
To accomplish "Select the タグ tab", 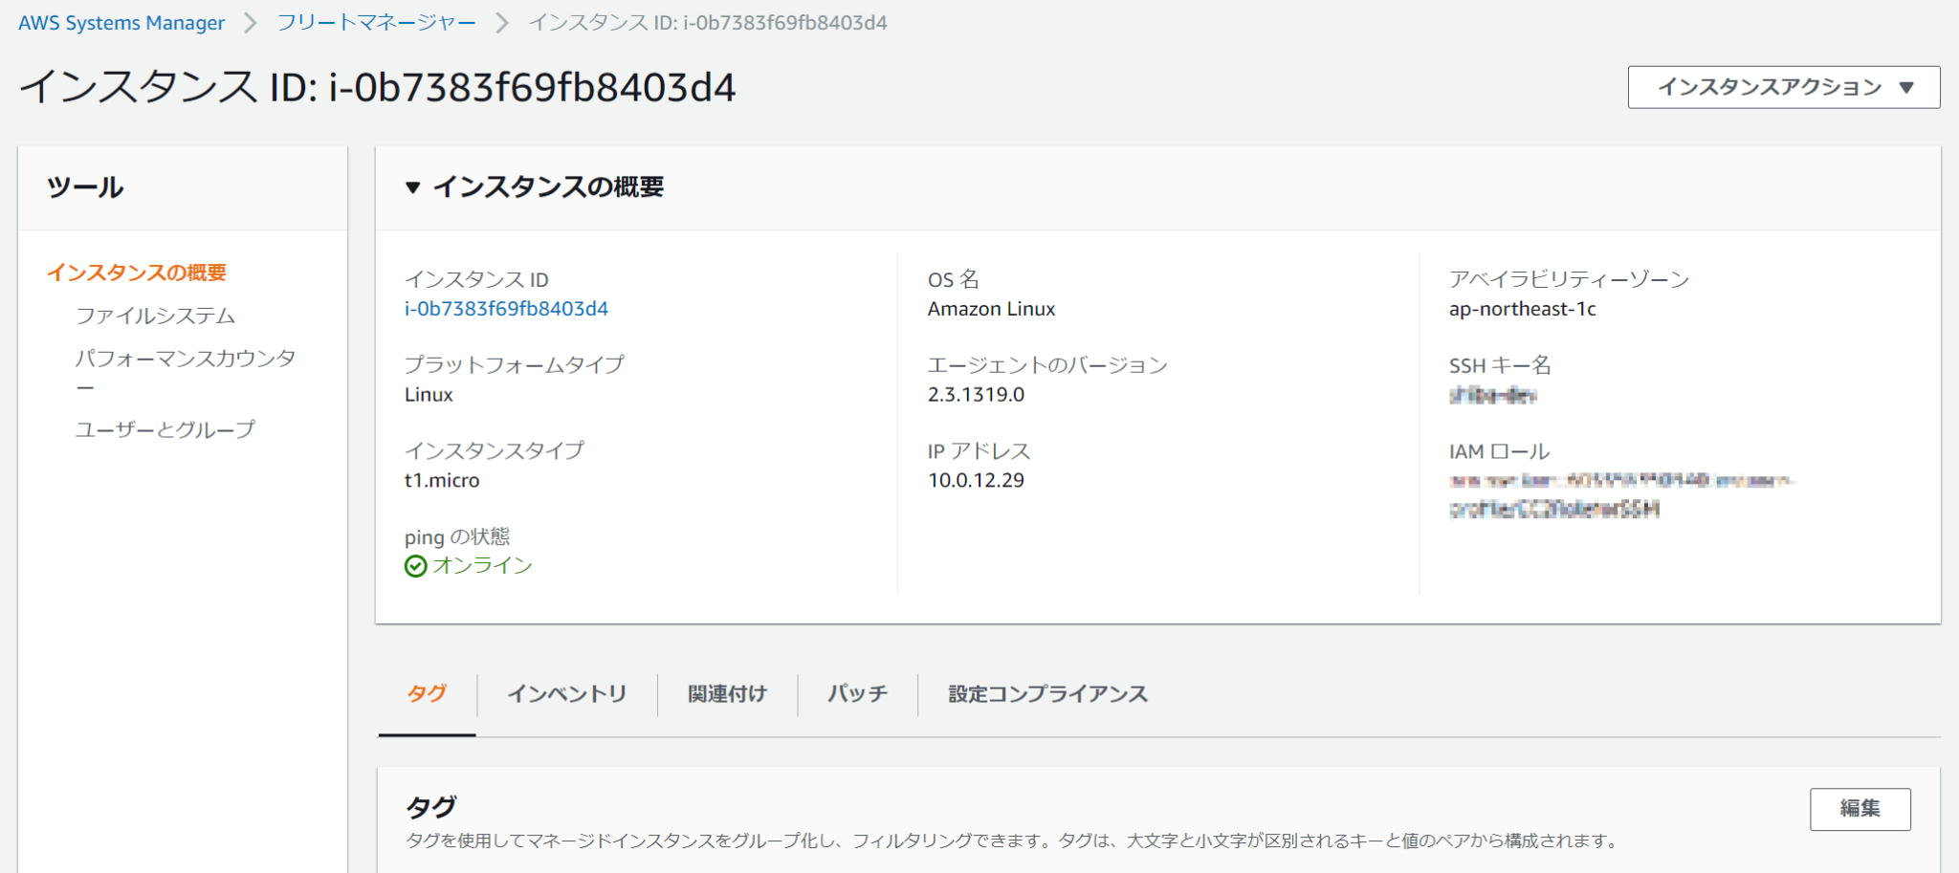I will 427,694.
